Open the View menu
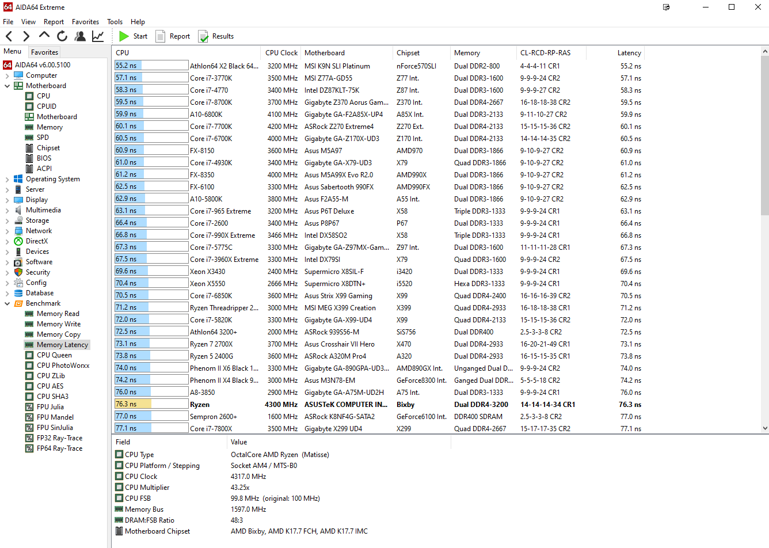 click(x=28, y=22)
